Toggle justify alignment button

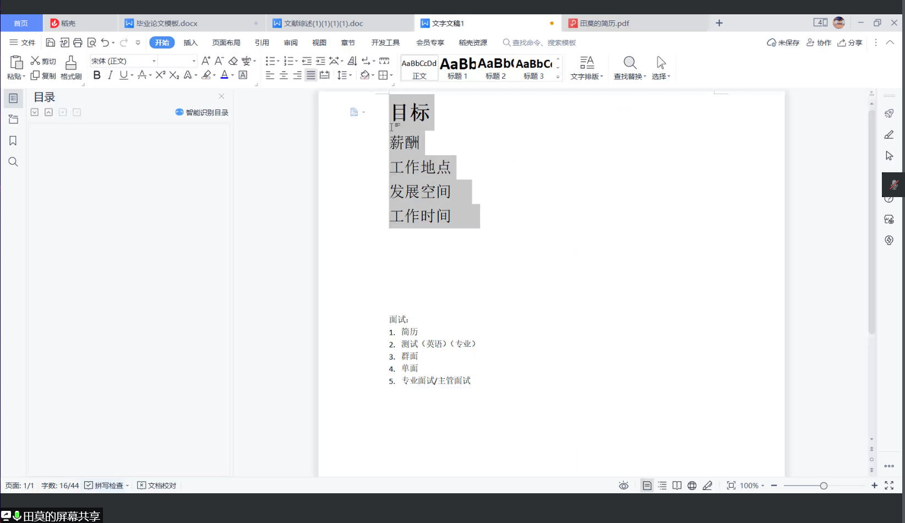[311, 75]
